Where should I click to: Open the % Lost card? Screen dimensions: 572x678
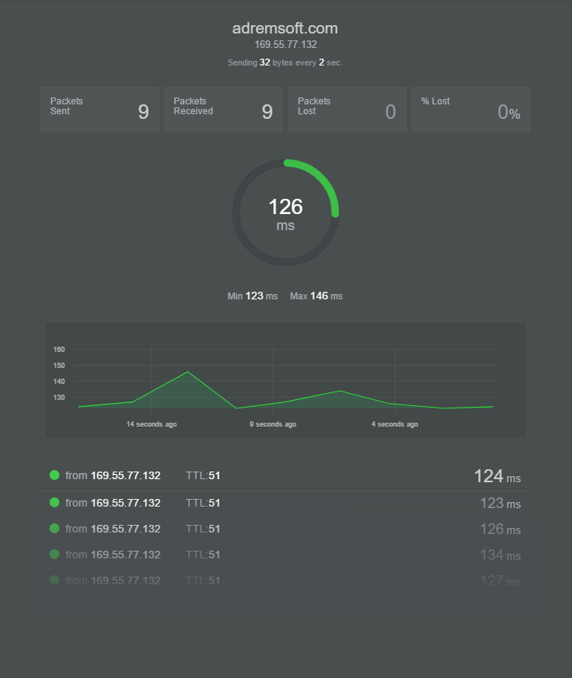(471, 110)
